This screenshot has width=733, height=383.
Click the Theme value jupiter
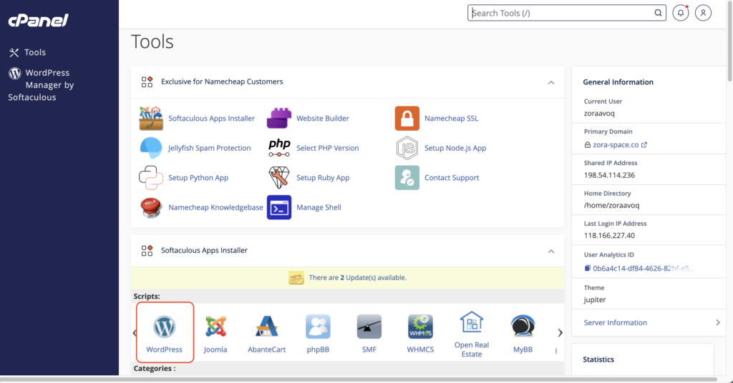tap(595, 299)
